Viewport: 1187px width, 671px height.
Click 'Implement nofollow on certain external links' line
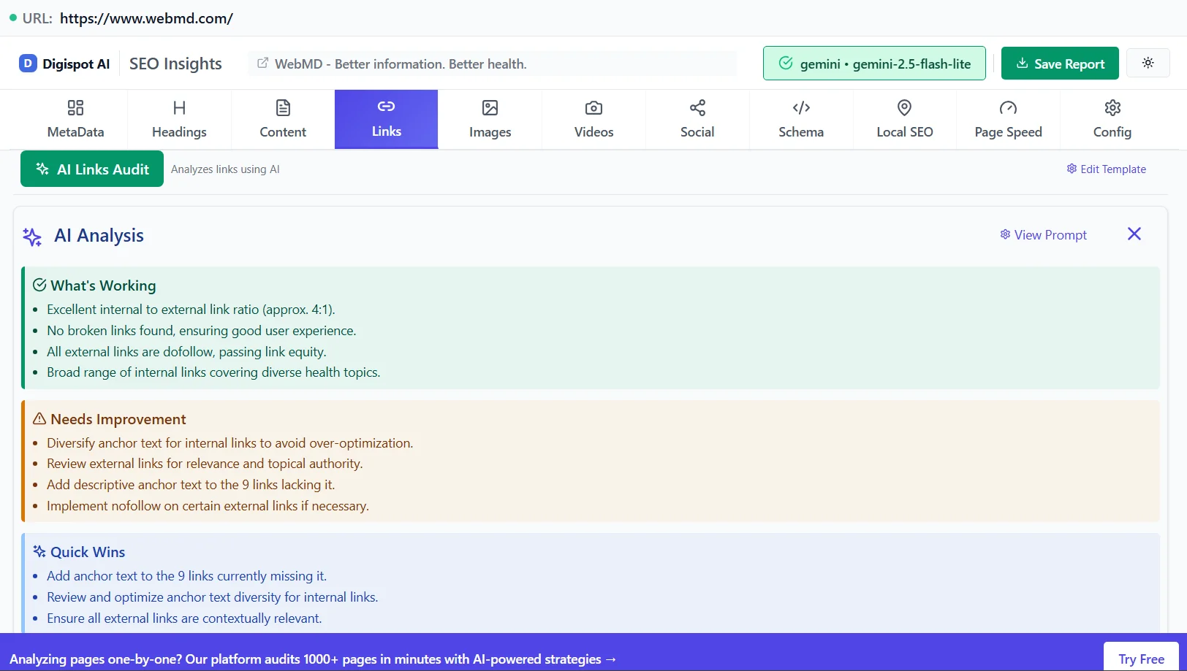click(x=208, y=506)
